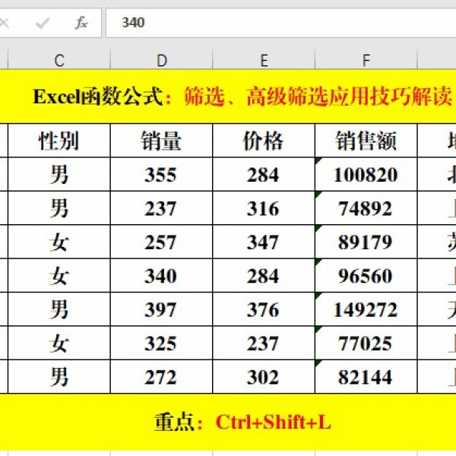Click the footer cell 'Ctrl+Shift+L'

(x=228, y=422)
